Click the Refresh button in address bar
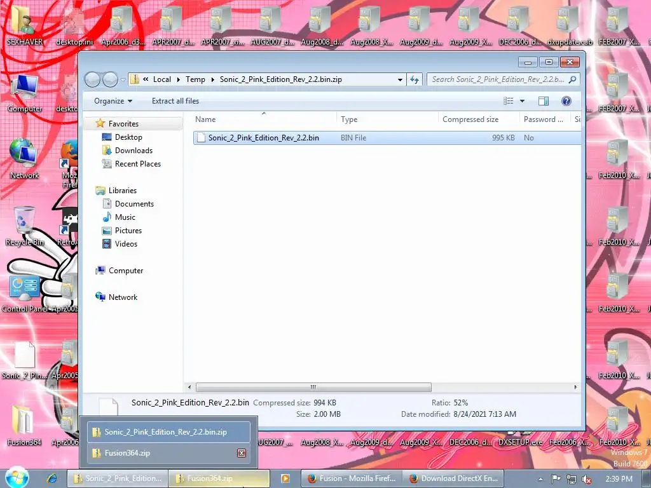 point(415,79)
